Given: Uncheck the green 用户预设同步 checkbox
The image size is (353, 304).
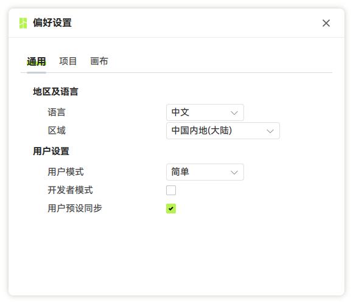Looking at the screenshot, I should coord(171,209).
